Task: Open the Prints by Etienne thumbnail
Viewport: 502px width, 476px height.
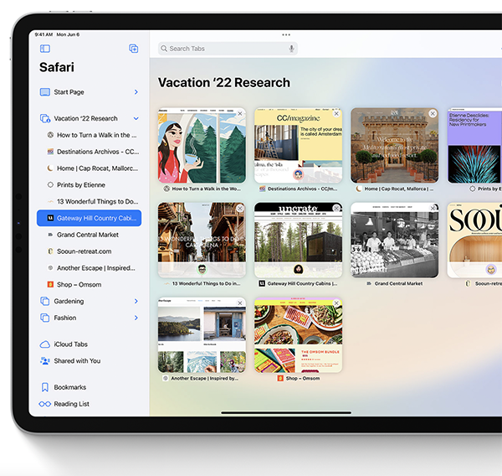Action: 474,146
